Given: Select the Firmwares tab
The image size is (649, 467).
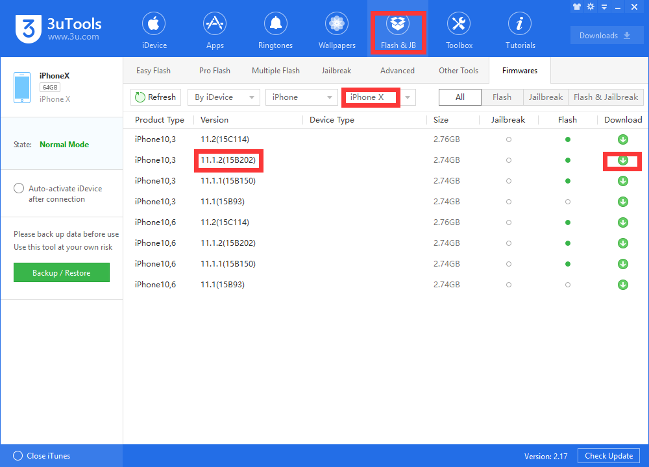Looking at the screenshot, I should click(519, 71).
